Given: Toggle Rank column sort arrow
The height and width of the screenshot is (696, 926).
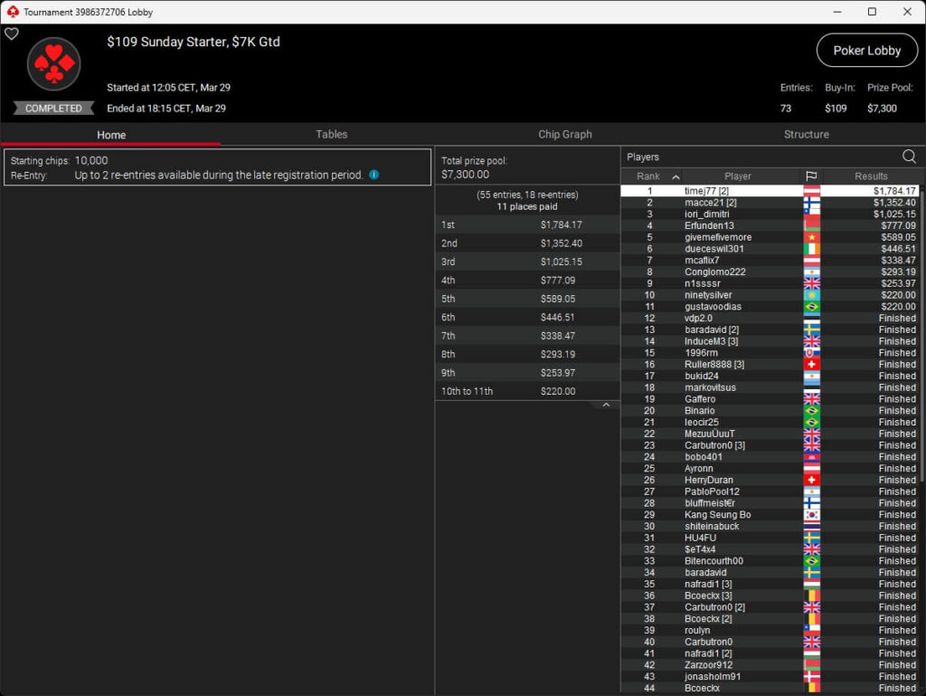Looking at the screenshot, I should 676,176.
